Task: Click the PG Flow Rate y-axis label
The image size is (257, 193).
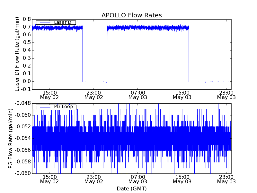Action: pos(11,138)
